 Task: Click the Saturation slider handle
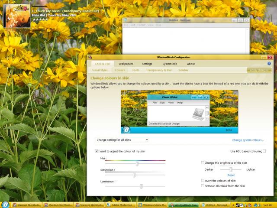coord(134,175)
